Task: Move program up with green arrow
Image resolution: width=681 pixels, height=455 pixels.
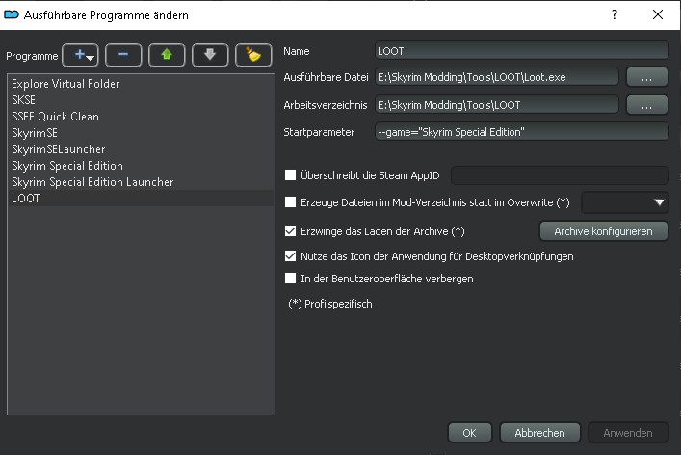Action: tap(167, 55)
